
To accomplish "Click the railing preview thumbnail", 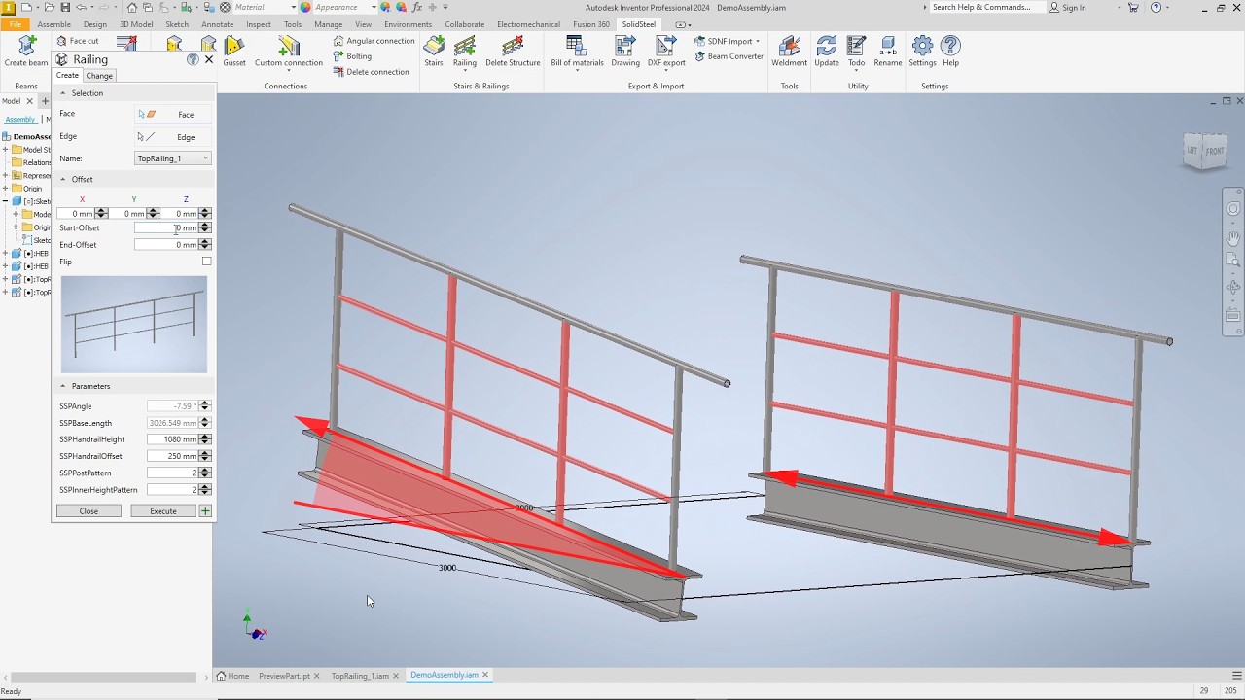I will (x=134, y=325).
